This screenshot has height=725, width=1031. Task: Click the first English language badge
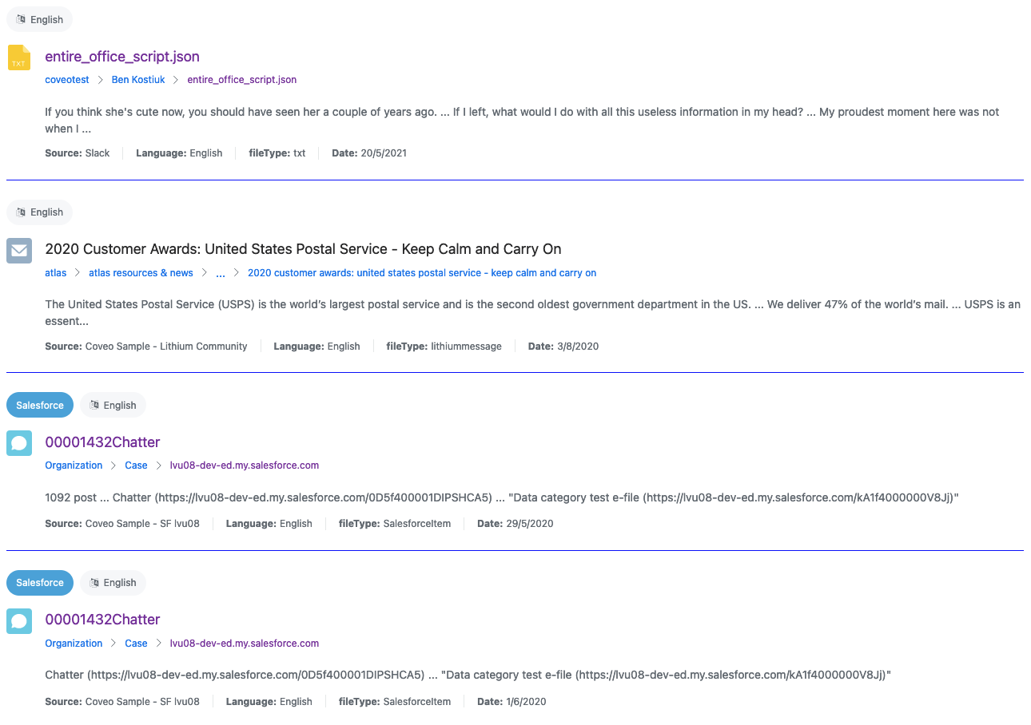click(39, 19)
